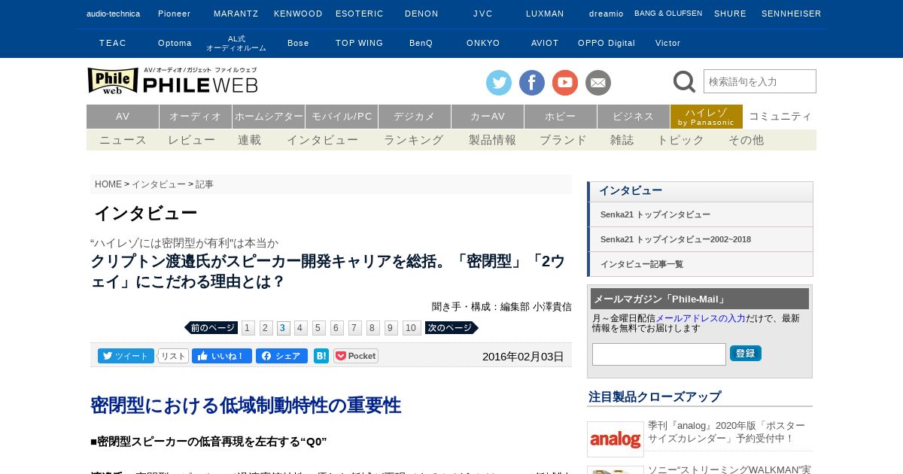
Task: Open the mail envelope icon
Action: tap(598, 83)
